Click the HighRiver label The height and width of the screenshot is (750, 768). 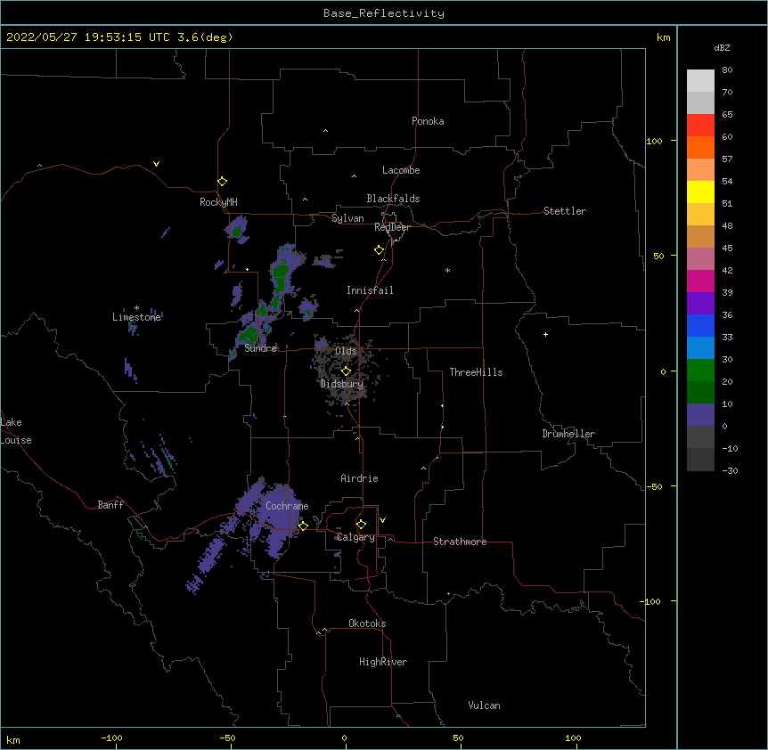(x=383, y=662)
